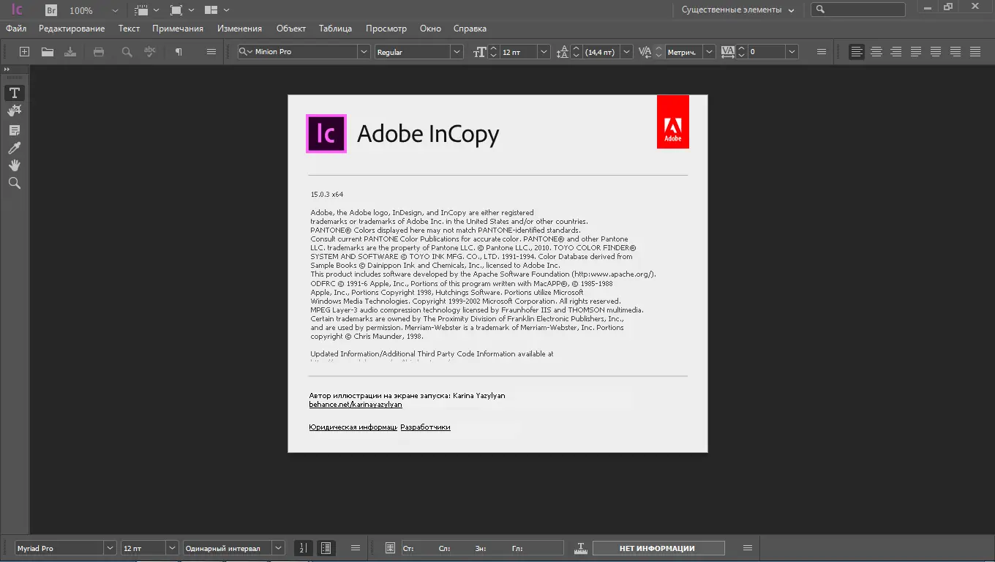Select the Hand tool

coord(14,165)
